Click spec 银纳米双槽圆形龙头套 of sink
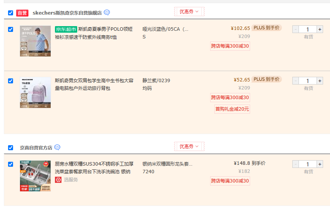Image resolution: width=330 pixels, height=209 pixels. click(167, 164)
